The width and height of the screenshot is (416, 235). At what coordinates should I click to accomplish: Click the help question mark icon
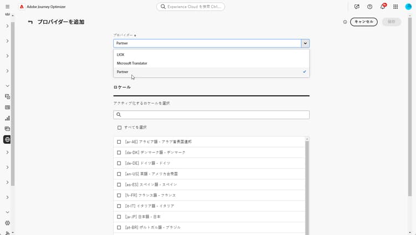pyautogui.click(x=370, y=7)
